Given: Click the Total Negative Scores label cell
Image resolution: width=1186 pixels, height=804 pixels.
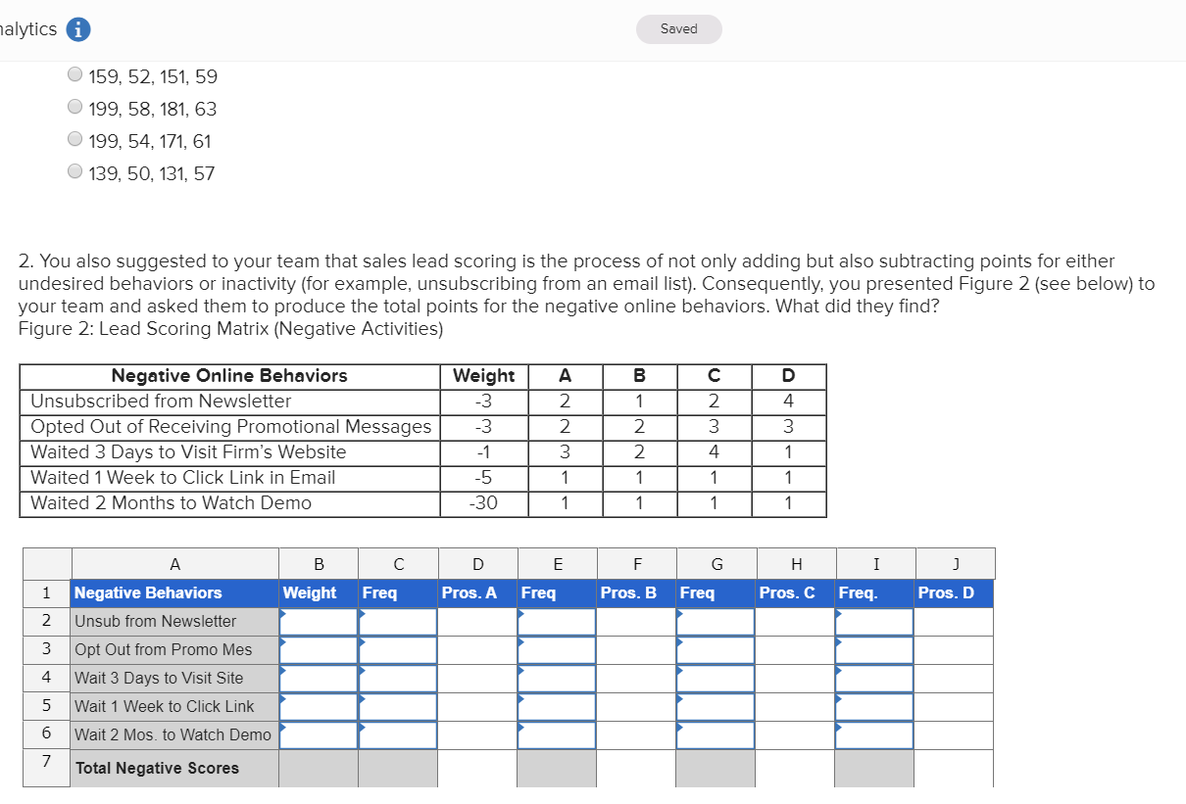Looking at the screenshot, I should pos(174,769).
